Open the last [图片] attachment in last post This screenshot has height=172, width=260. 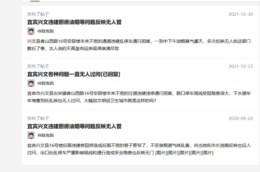[208, 153]
